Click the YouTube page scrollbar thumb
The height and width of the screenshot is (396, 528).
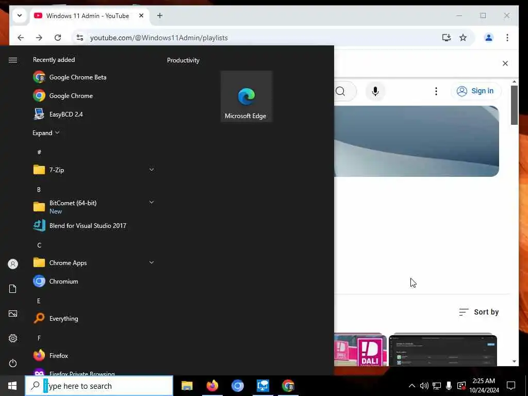514,105
